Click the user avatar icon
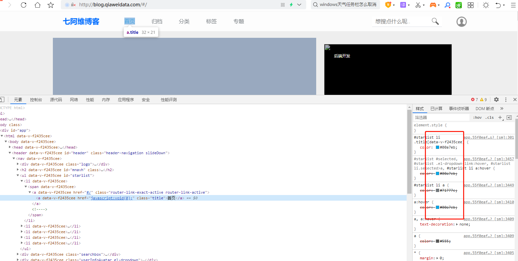The width and height of the screenshot is (518, 261). click(461, 22)
